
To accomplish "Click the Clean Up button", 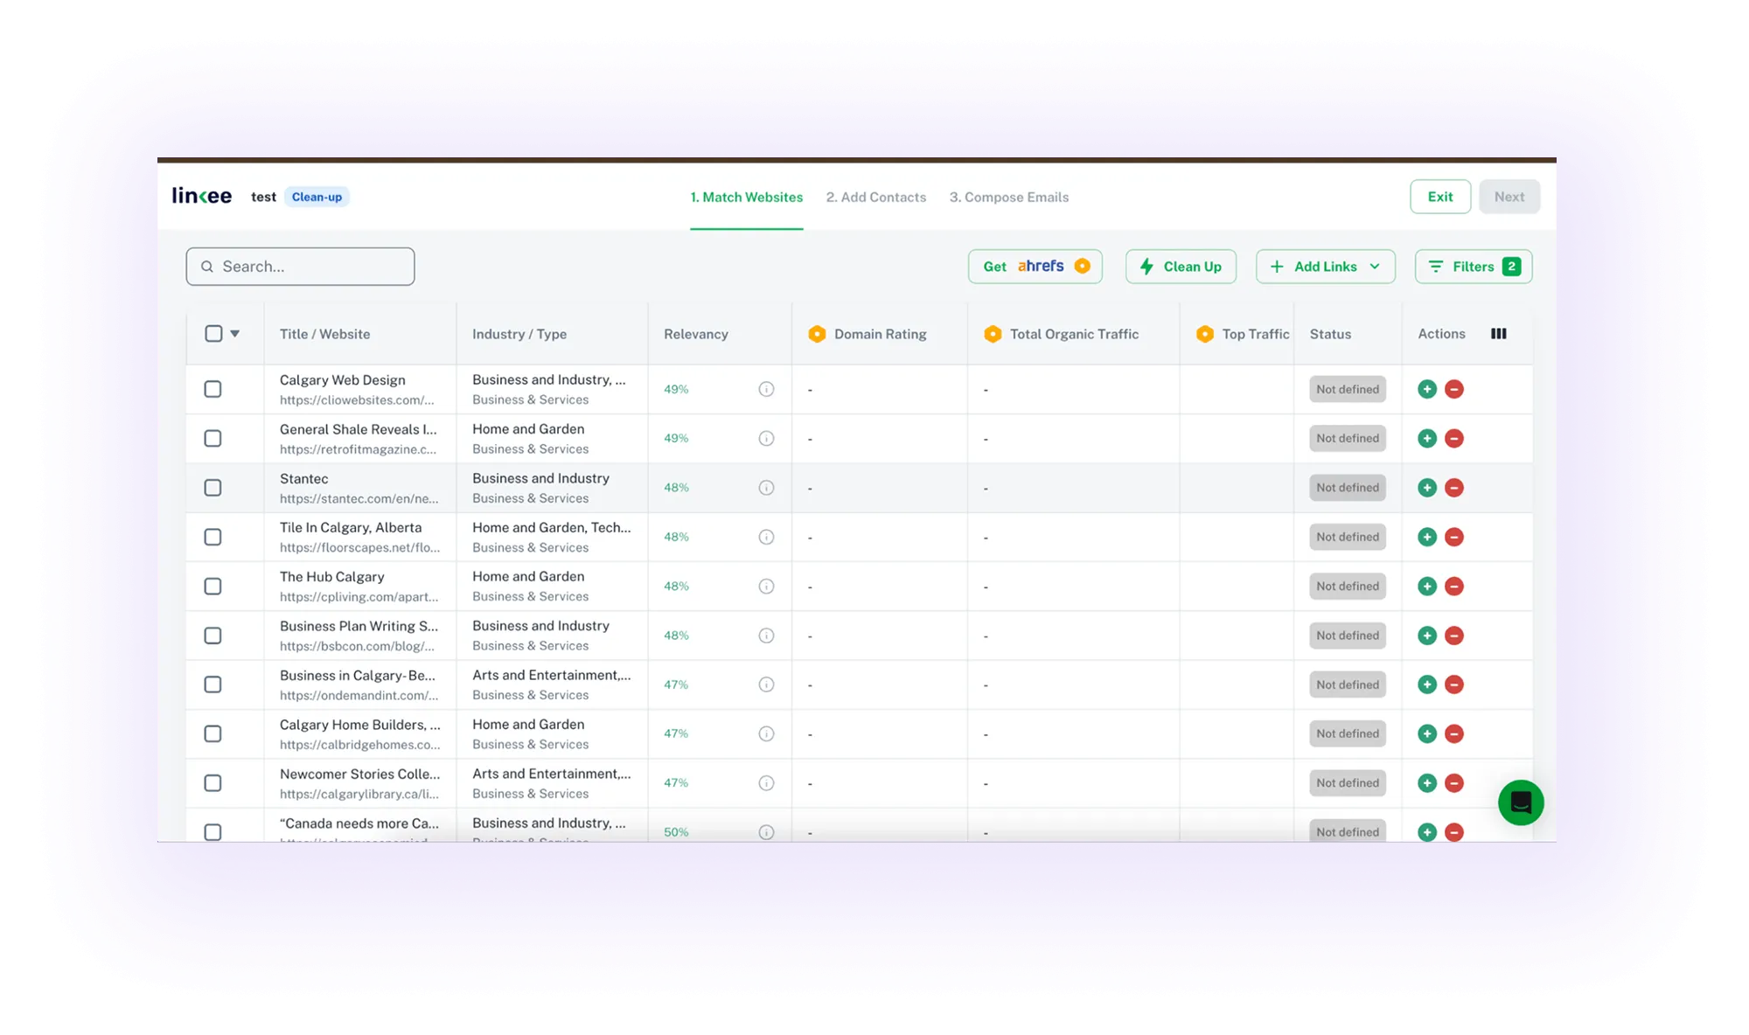I will tap(1181, 267).
